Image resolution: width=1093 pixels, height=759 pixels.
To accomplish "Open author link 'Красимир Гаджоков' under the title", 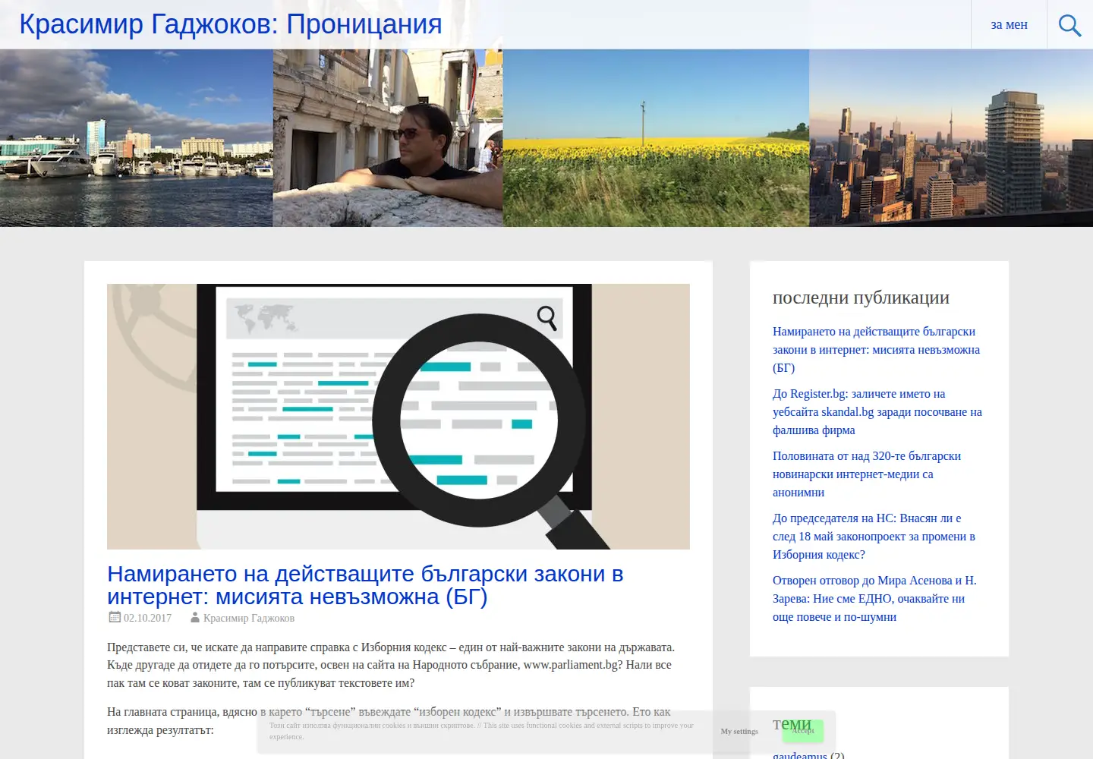I will tap(249, 618).
